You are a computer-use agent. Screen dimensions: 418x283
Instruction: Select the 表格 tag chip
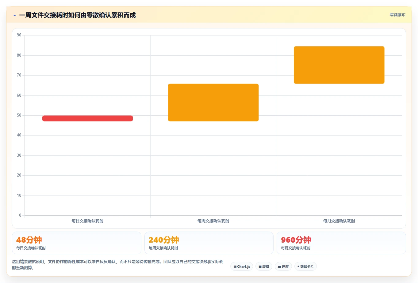pyautogui.click(x=264, y=266)
